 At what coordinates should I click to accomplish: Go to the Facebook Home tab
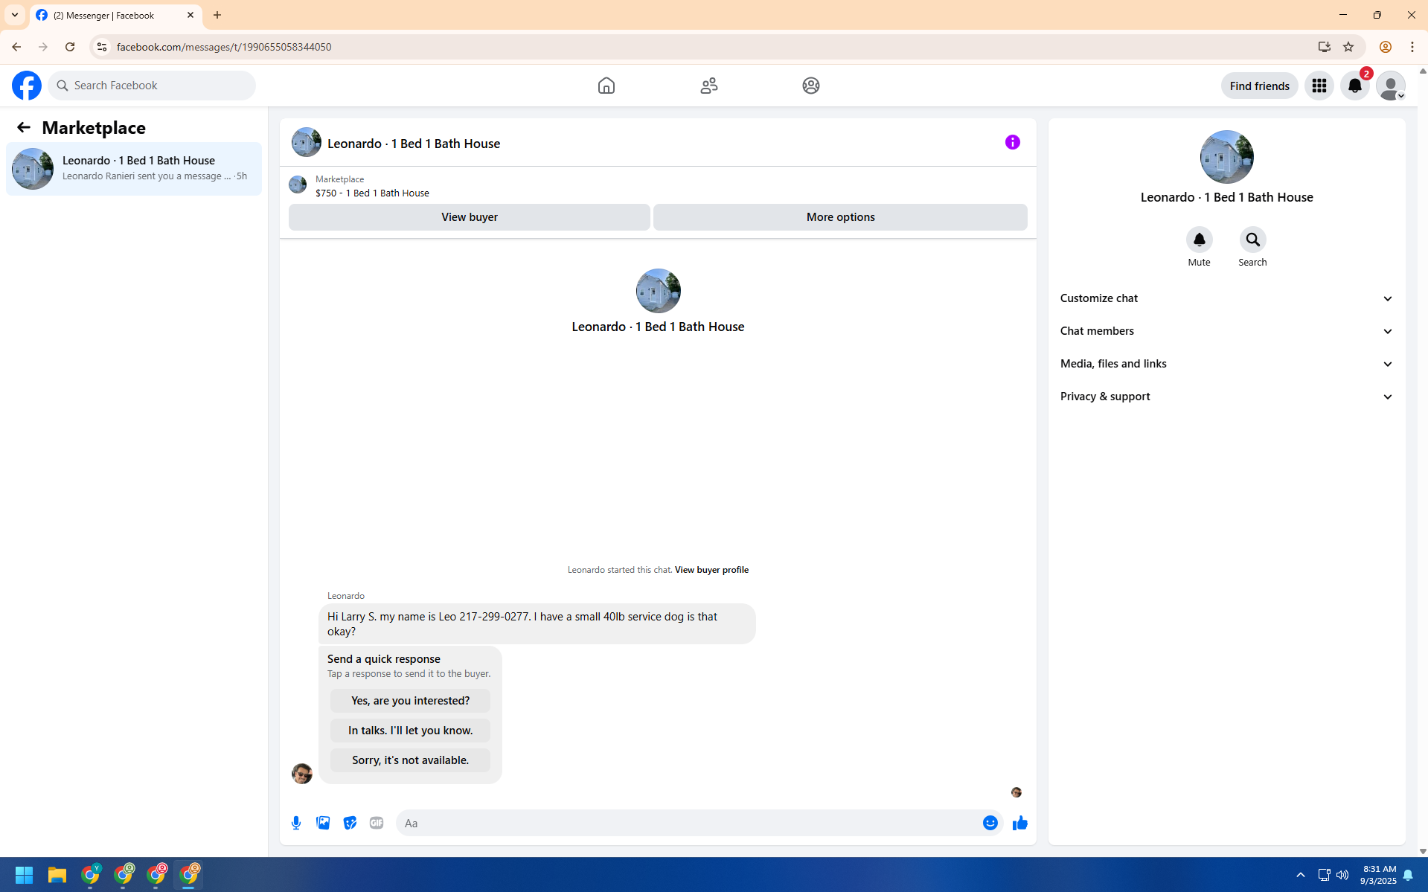coord(606,86)
